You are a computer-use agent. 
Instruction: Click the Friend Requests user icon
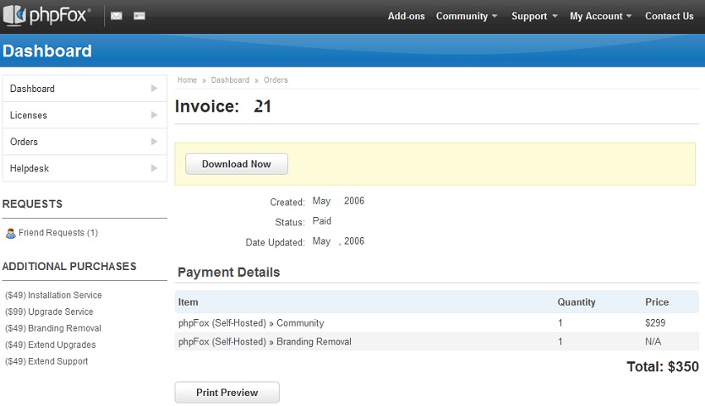click(10, 234)
